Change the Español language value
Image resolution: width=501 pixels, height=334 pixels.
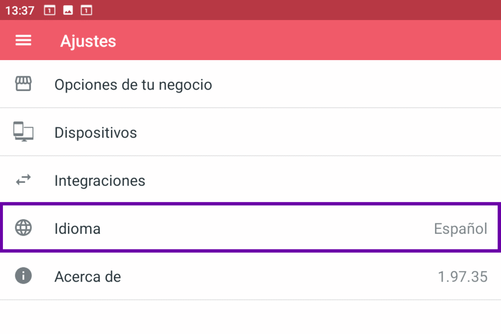[x=460, y=228]
